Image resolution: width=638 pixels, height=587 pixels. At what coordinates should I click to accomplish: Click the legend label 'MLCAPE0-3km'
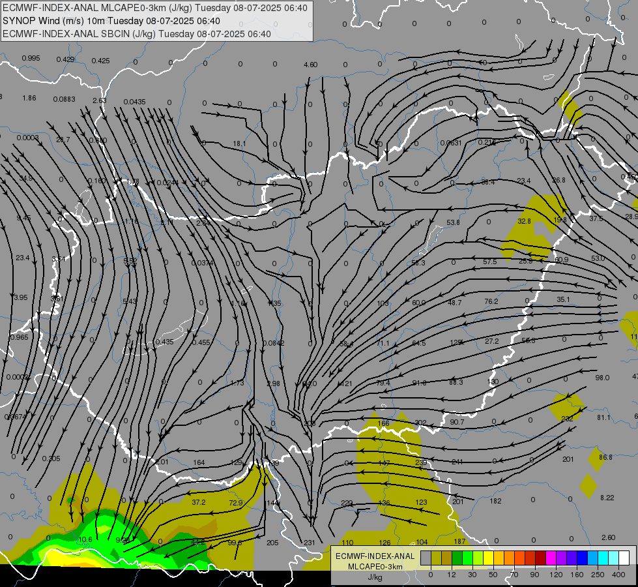[x=375, y=567]
